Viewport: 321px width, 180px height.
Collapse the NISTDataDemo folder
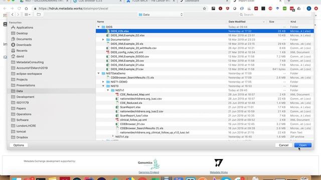tap(99, 73)
